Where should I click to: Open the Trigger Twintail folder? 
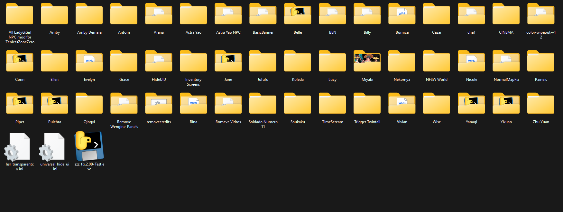[367, 104]
